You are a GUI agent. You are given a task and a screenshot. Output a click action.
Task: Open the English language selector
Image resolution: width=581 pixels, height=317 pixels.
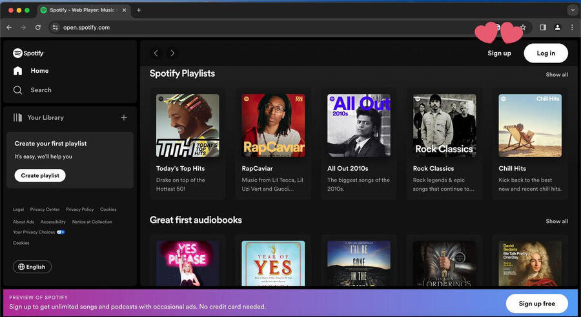32,267
